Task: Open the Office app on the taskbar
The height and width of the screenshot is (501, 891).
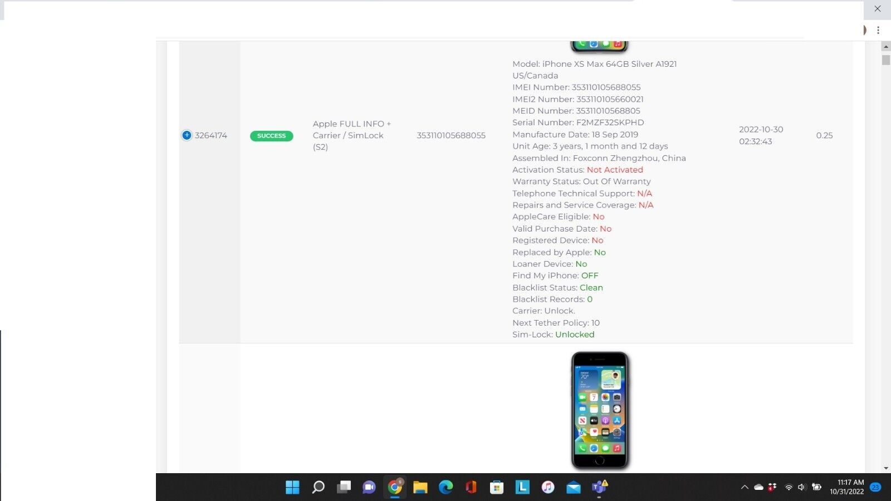Action: (471, 487)
